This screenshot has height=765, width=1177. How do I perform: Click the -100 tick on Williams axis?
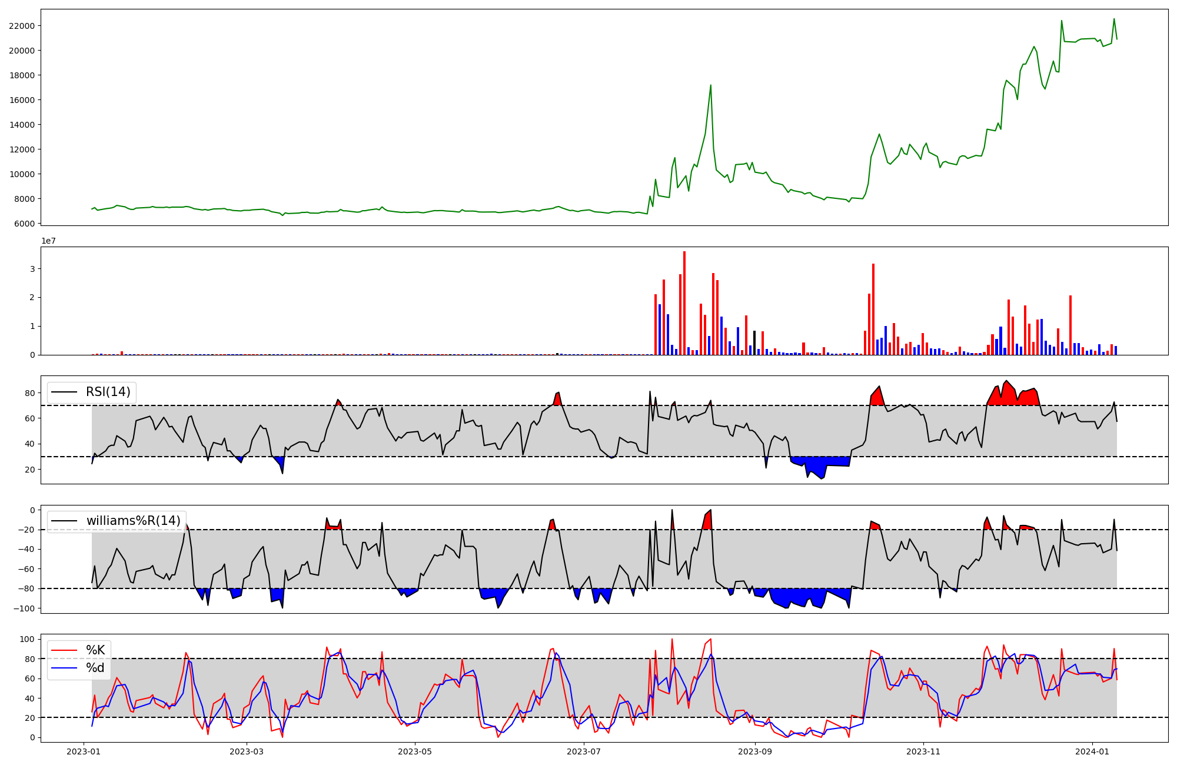click(x=25, y=608)
